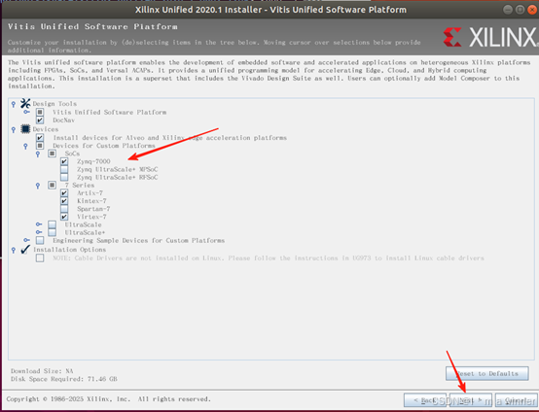Select the Installation Options label
The width and height of the screenshot is (539, 412).
point(69,250)
